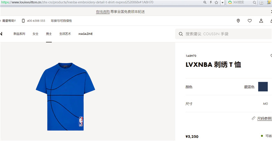Click the phone icon beside 400 6588 555
Viewport: 272px width, 141px height.
pyautogui.click(x=23, y=21)
